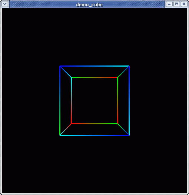The height and width of the screenshot is (195, 189).
Task: Click the inner bottom red-to-green edge
Action: pyautogui.click(x=94, y=124)
